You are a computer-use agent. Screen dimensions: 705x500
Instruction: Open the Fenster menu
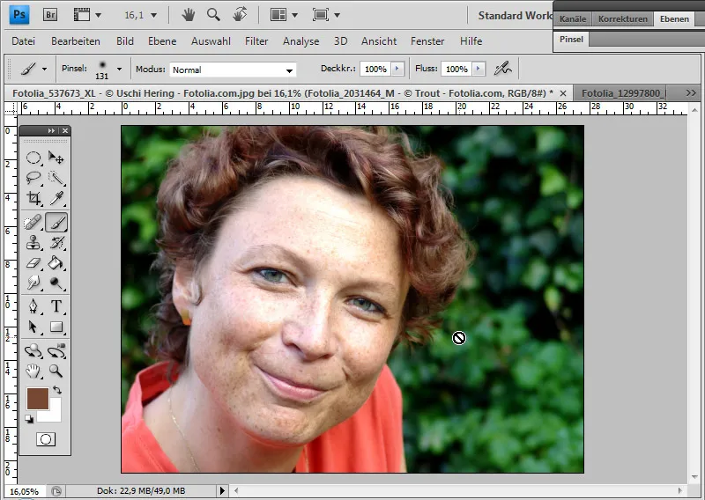coord(427,41)
